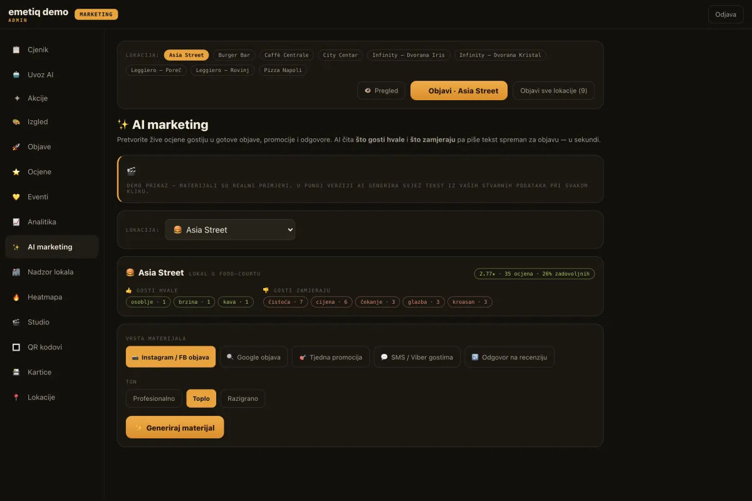Switch to the Leggiero – Rovinj chip
The image size is (752, 501).
pyautogui.click(x=222, y=70)
